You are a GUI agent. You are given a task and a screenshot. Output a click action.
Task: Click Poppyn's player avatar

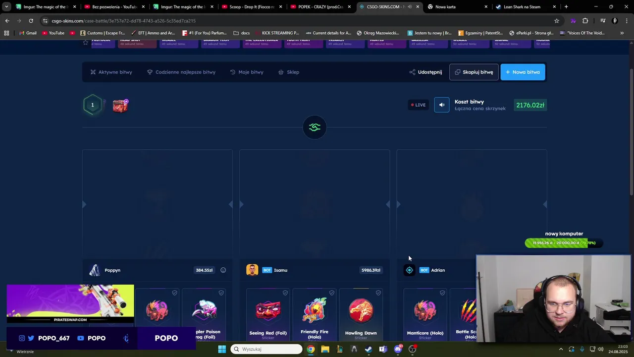[x=95, y=270]
